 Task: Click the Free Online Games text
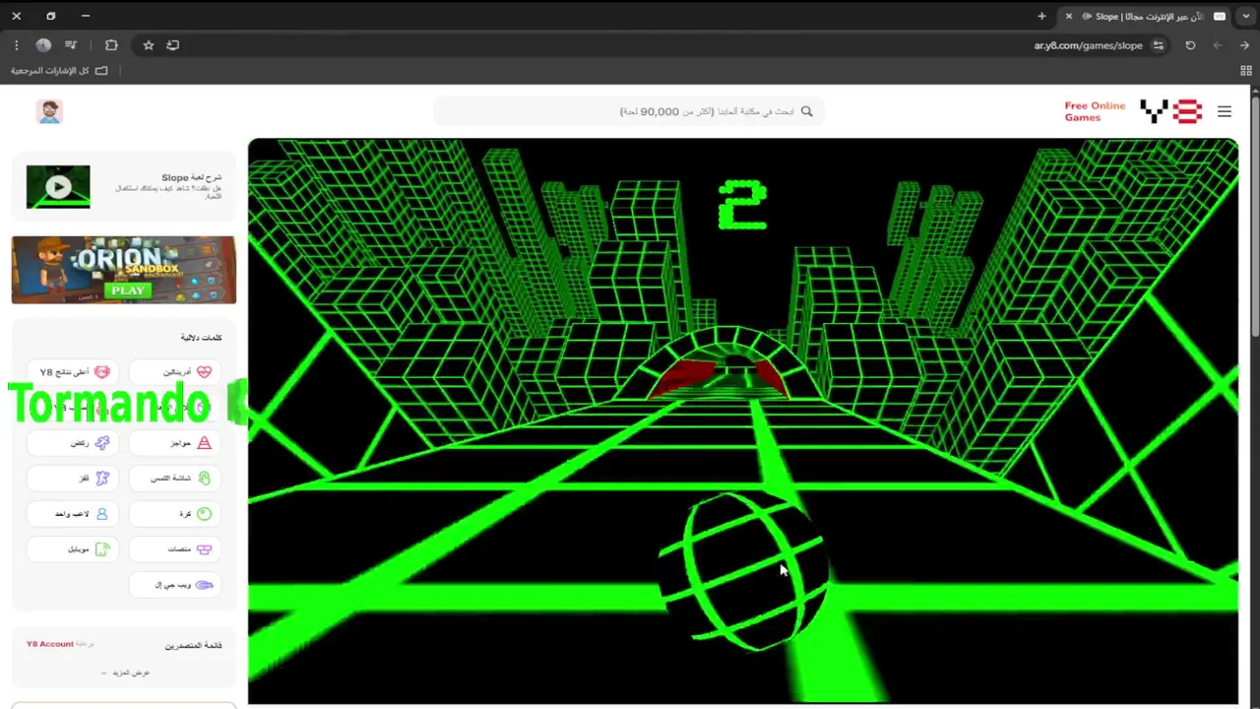1095,111
